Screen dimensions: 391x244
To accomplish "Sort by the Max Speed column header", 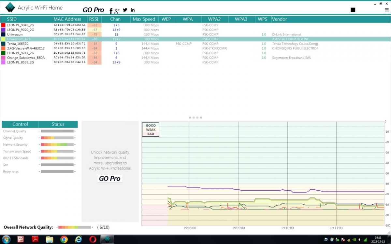I will [x=144, y=19].
